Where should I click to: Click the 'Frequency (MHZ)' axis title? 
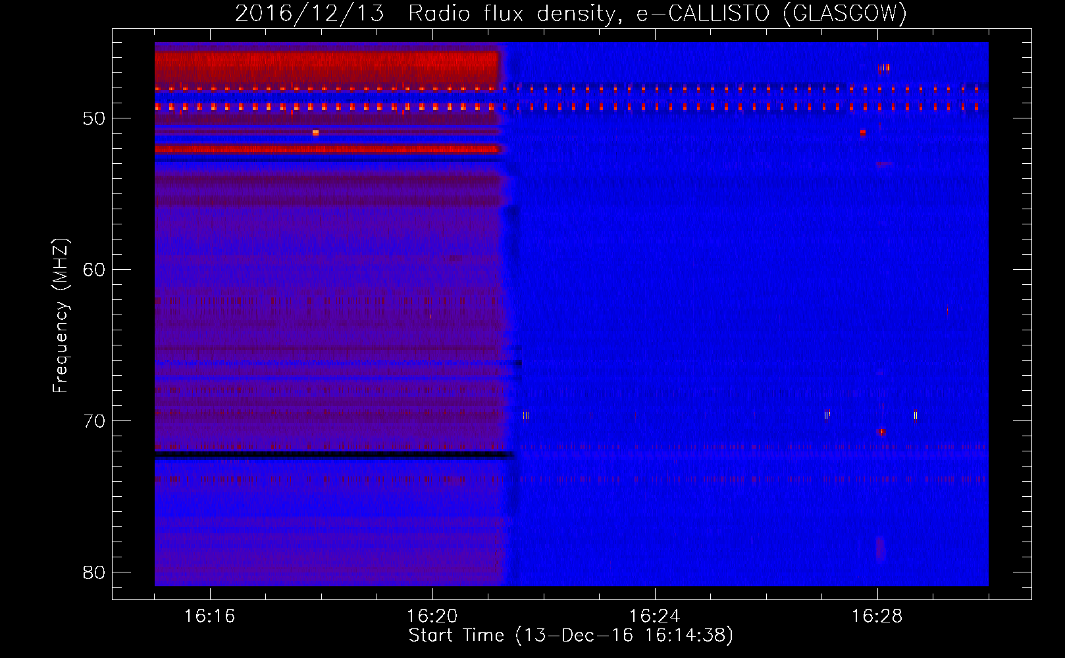(x=61, y=316)
